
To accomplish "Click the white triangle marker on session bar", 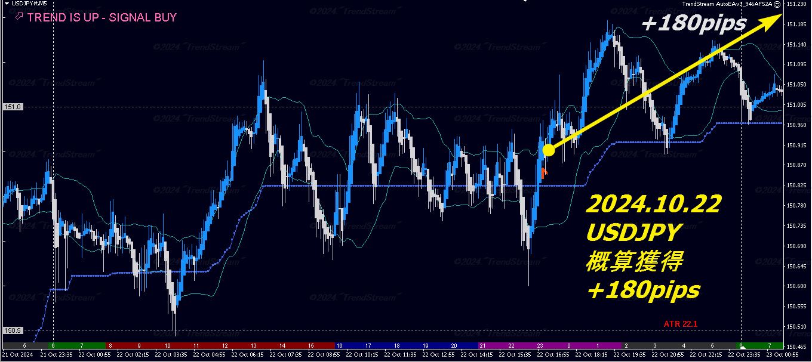I will pyautogui.click(x=743, y=347).
